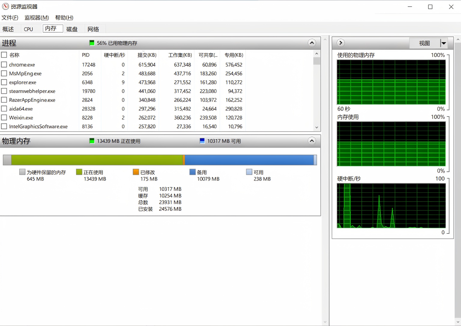Click the graph pane hide arrow icon
This screenshot has height=326, width=461.
pos(340,43)
